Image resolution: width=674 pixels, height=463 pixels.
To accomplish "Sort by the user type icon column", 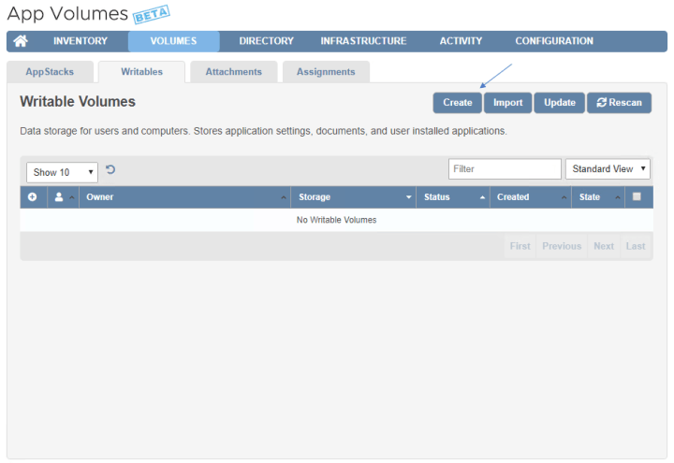I will (x=64, y=197).
